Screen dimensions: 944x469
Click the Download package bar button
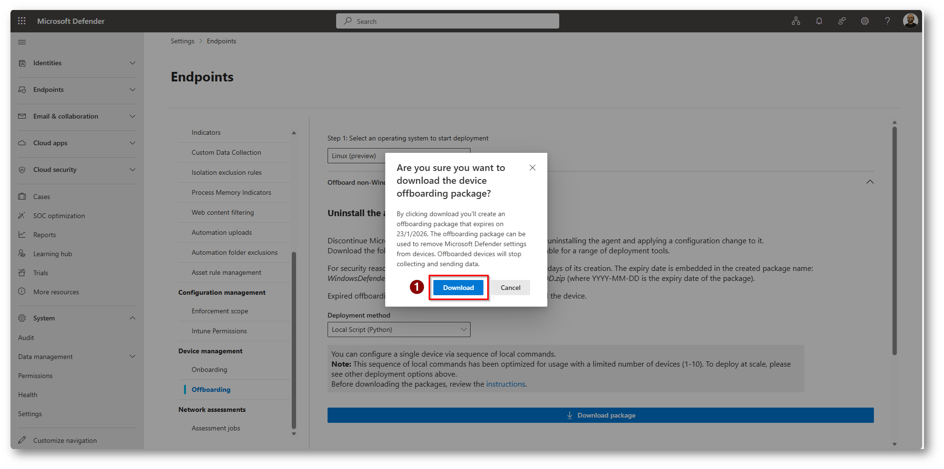601,415
